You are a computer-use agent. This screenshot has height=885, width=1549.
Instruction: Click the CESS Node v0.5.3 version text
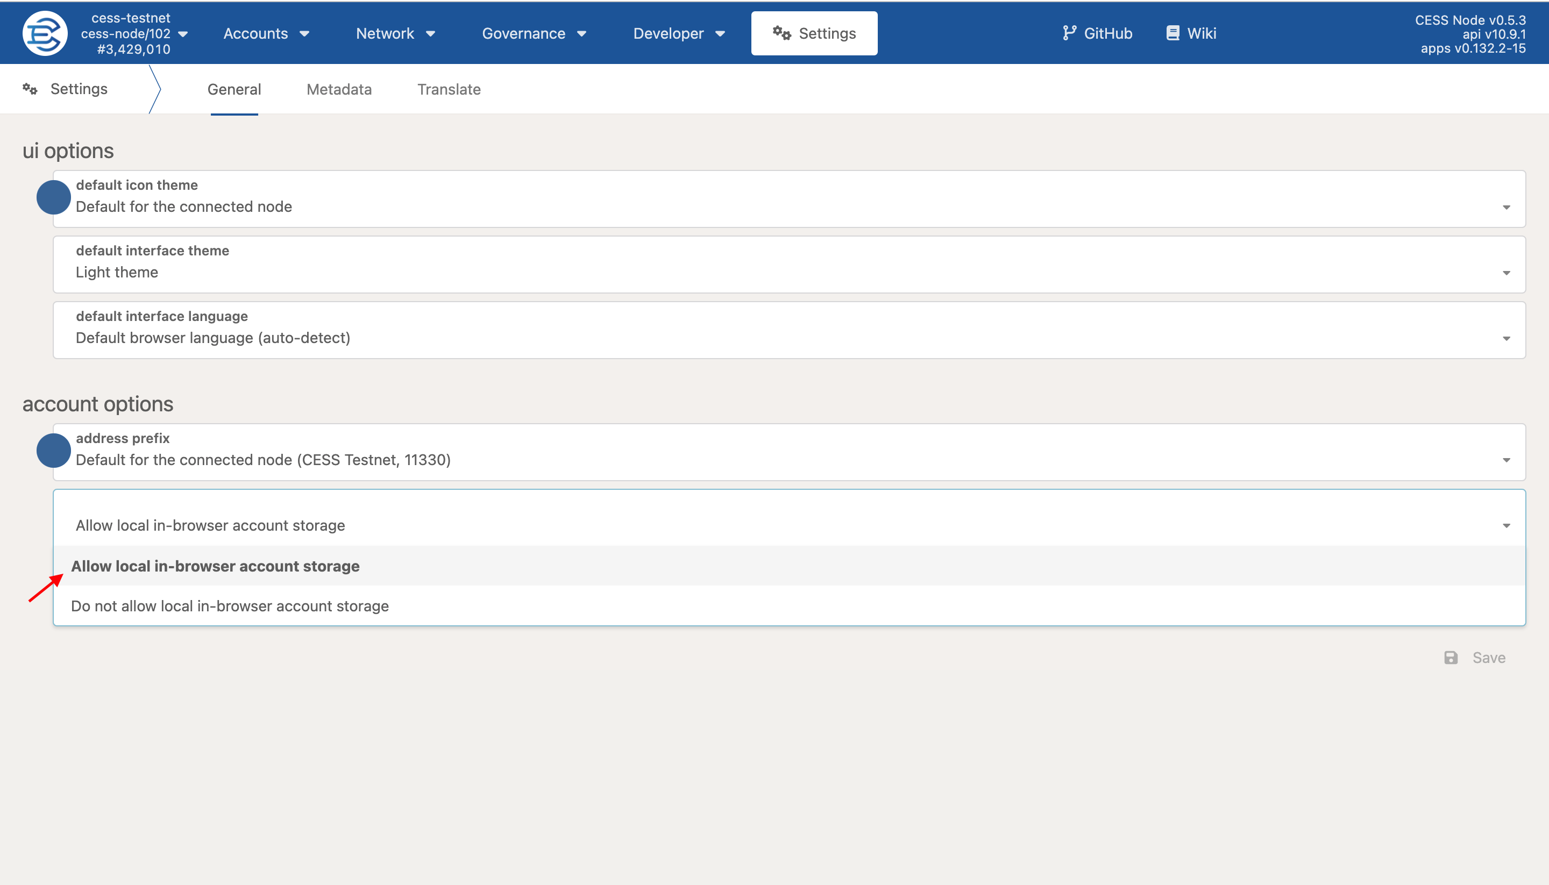pos(1470,20)
